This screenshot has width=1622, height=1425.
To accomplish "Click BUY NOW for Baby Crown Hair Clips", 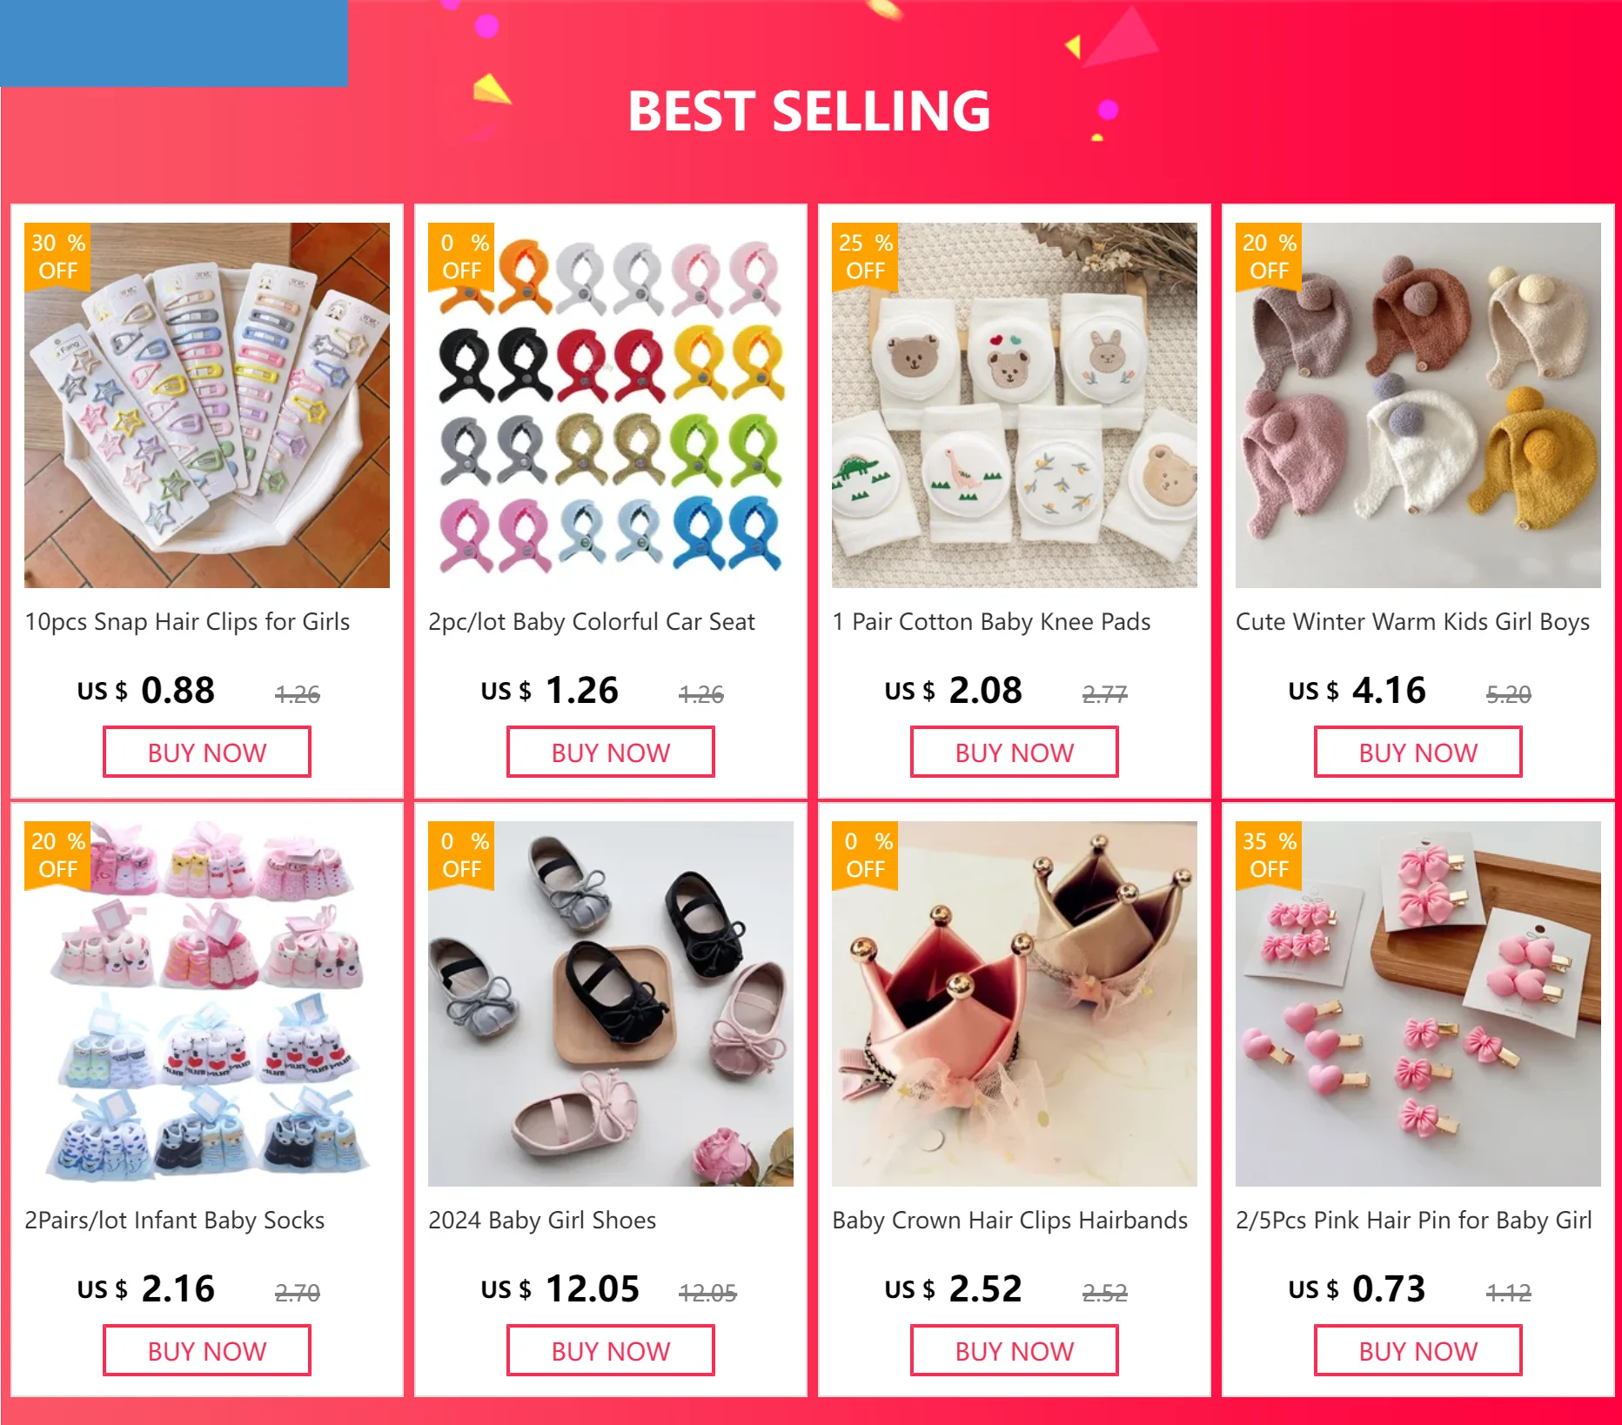I will click(1015, 1351).
